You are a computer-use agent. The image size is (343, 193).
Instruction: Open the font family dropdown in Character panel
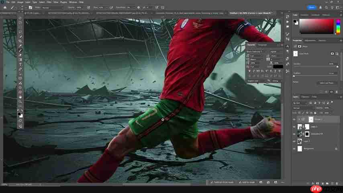coord(258,51)
